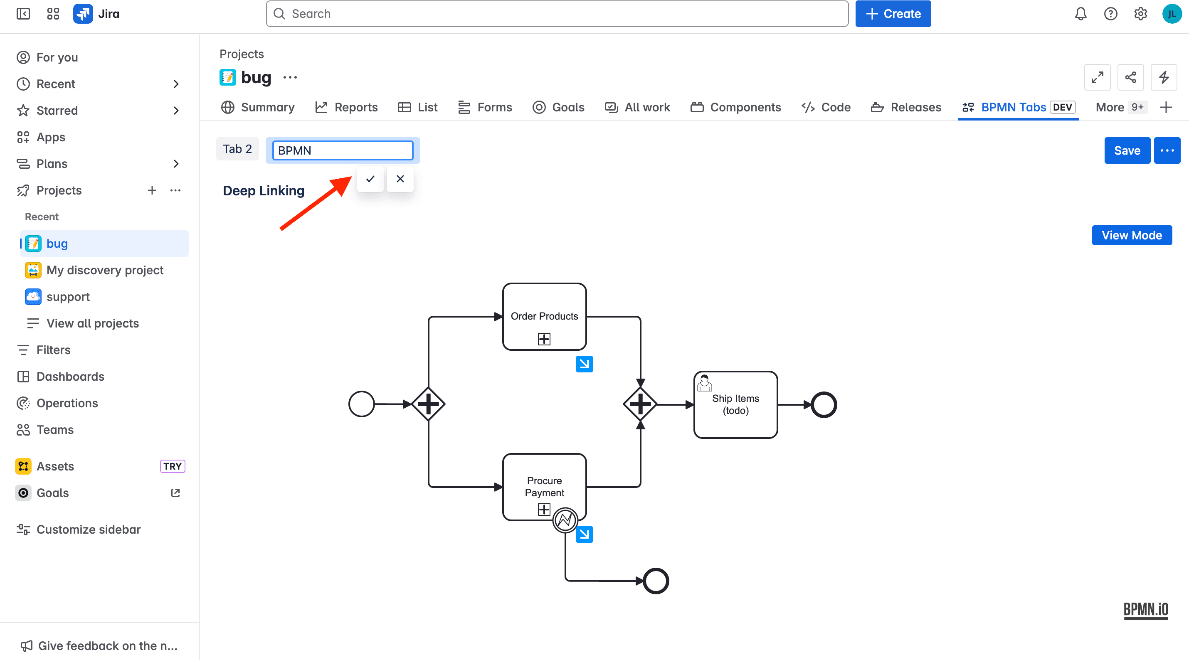The width and height of the screenshot is (1189, 660).
Task: Open Projects more options ellipsis in sidebar
Action: 175,191
